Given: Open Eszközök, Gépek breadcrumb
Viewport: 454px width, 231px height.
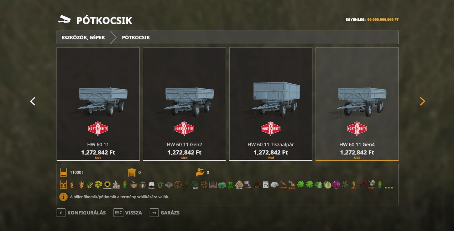Looking at the screenshot, I should click(83, 38).
